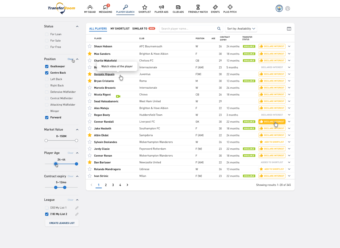Expand Shaun Hobson row details
Screen dimensions: 340x248
coord(289,46)
